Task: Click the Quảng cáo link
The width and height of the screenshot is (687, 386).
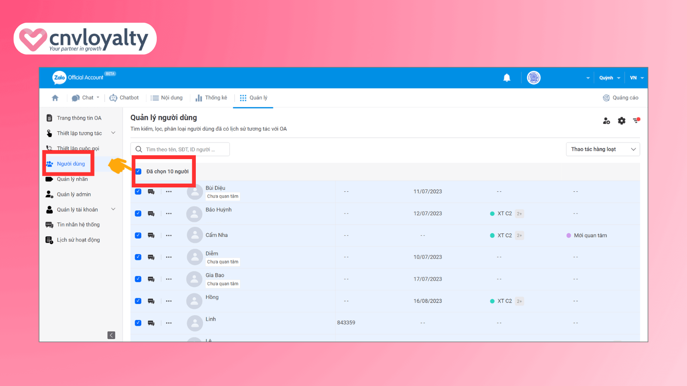Action: (620, 98)
